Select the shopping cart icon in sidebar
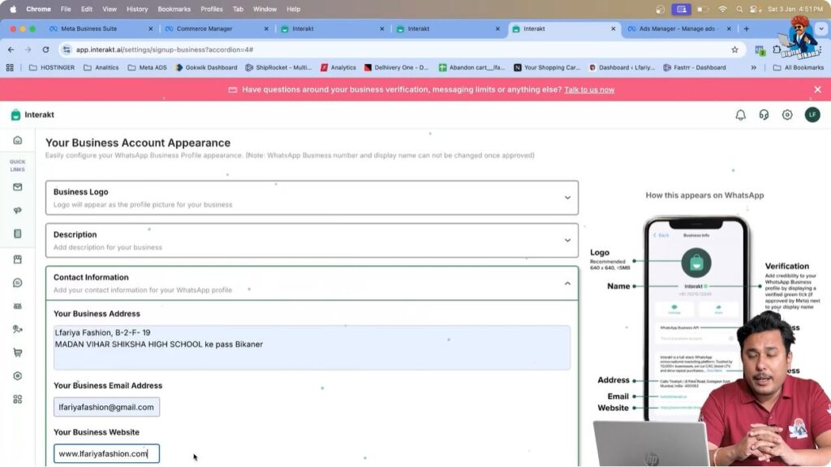This screenshot has height=467, width=831. [18, 353]
